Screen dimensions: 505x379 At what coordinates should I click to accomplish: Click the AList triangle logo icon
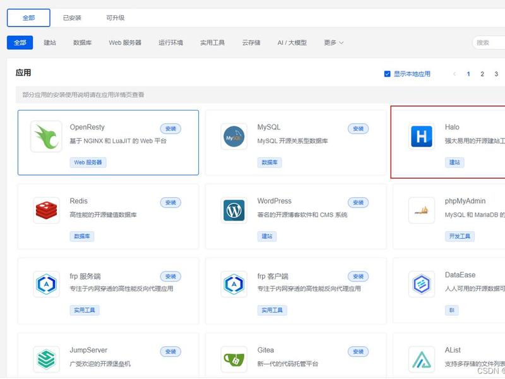(x=422, y=359)
